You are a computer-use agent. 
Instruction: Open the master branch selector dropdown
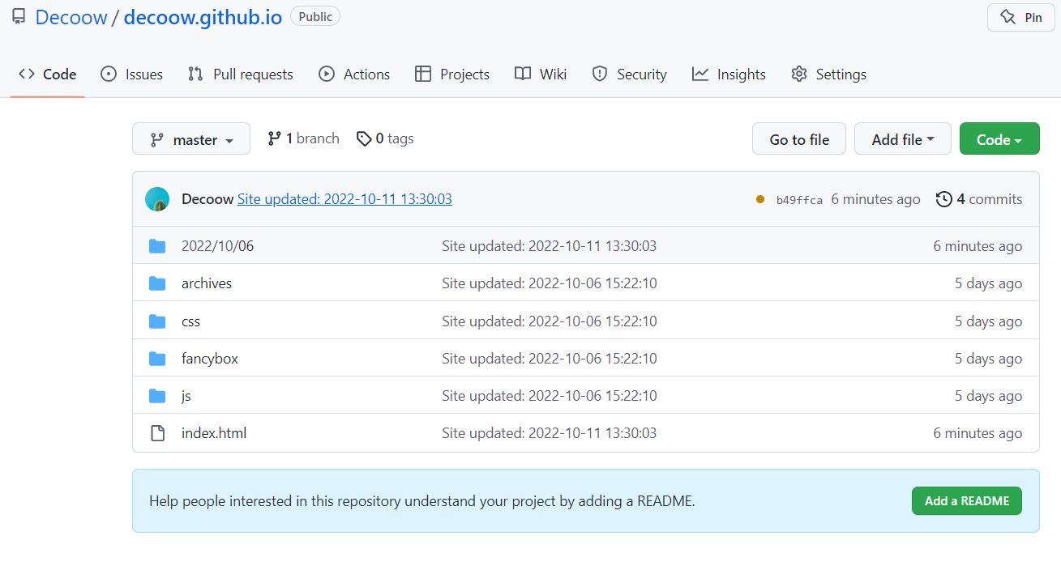tap(191, 139)
